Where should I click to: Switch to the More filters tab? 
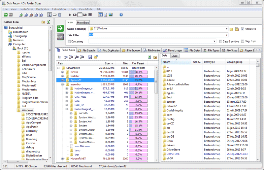pos(83,22)
